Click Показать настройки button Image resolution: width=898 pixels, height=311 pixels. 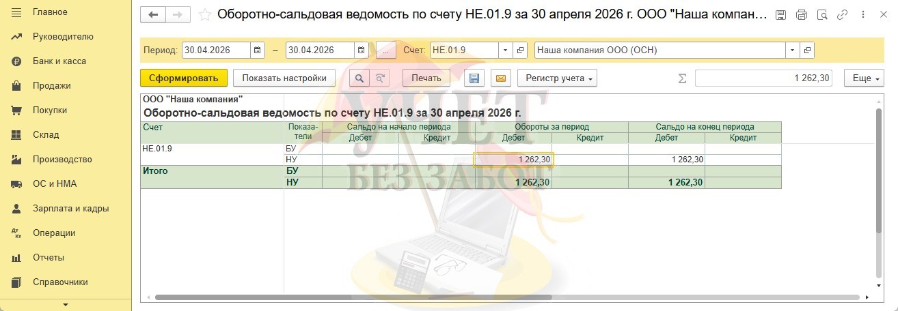pos(284,78)
